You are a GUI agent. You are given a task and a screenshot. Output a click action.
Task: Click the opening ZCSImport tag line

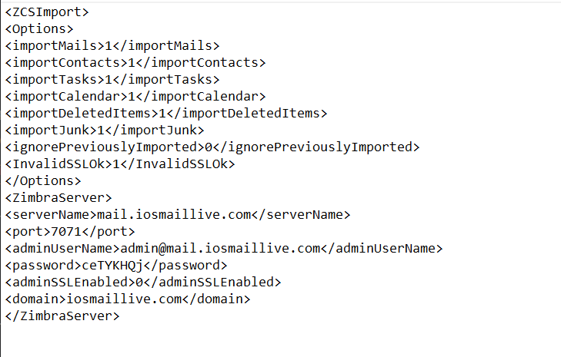click(46, 12)
